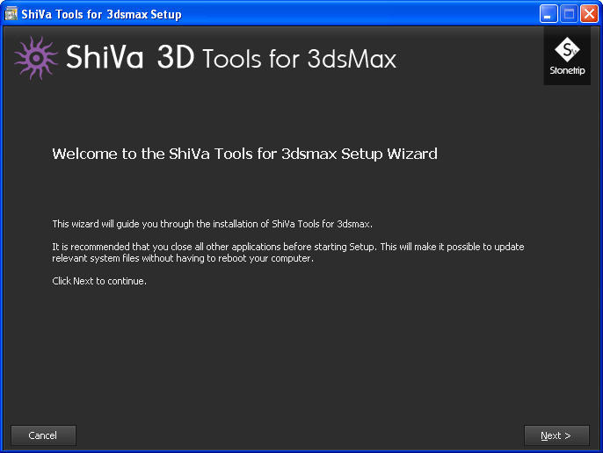Click the 'ShiVa Tools for 3dsmax Setup' title text
This screenshot has height=453, width=603.
point(101,14)
